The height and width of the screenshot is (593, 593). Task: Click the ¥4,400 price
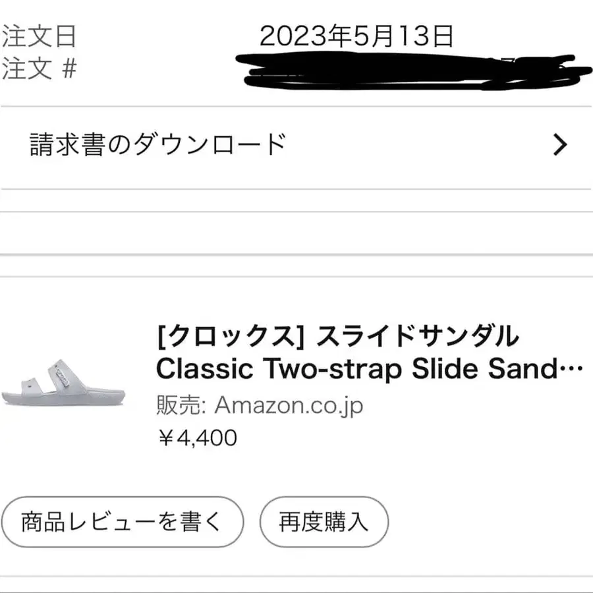pos(198,438)
